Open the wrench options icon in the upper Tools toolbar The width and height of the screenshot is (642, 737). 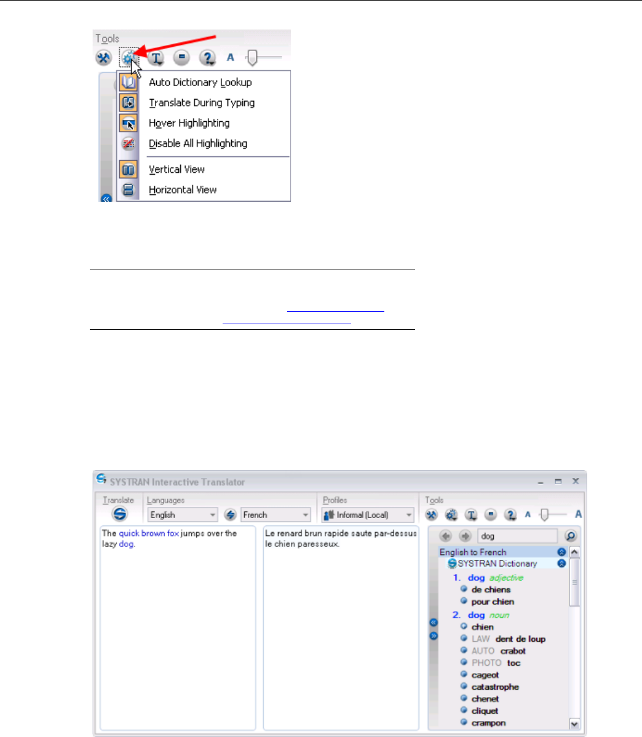pos(103,58)
